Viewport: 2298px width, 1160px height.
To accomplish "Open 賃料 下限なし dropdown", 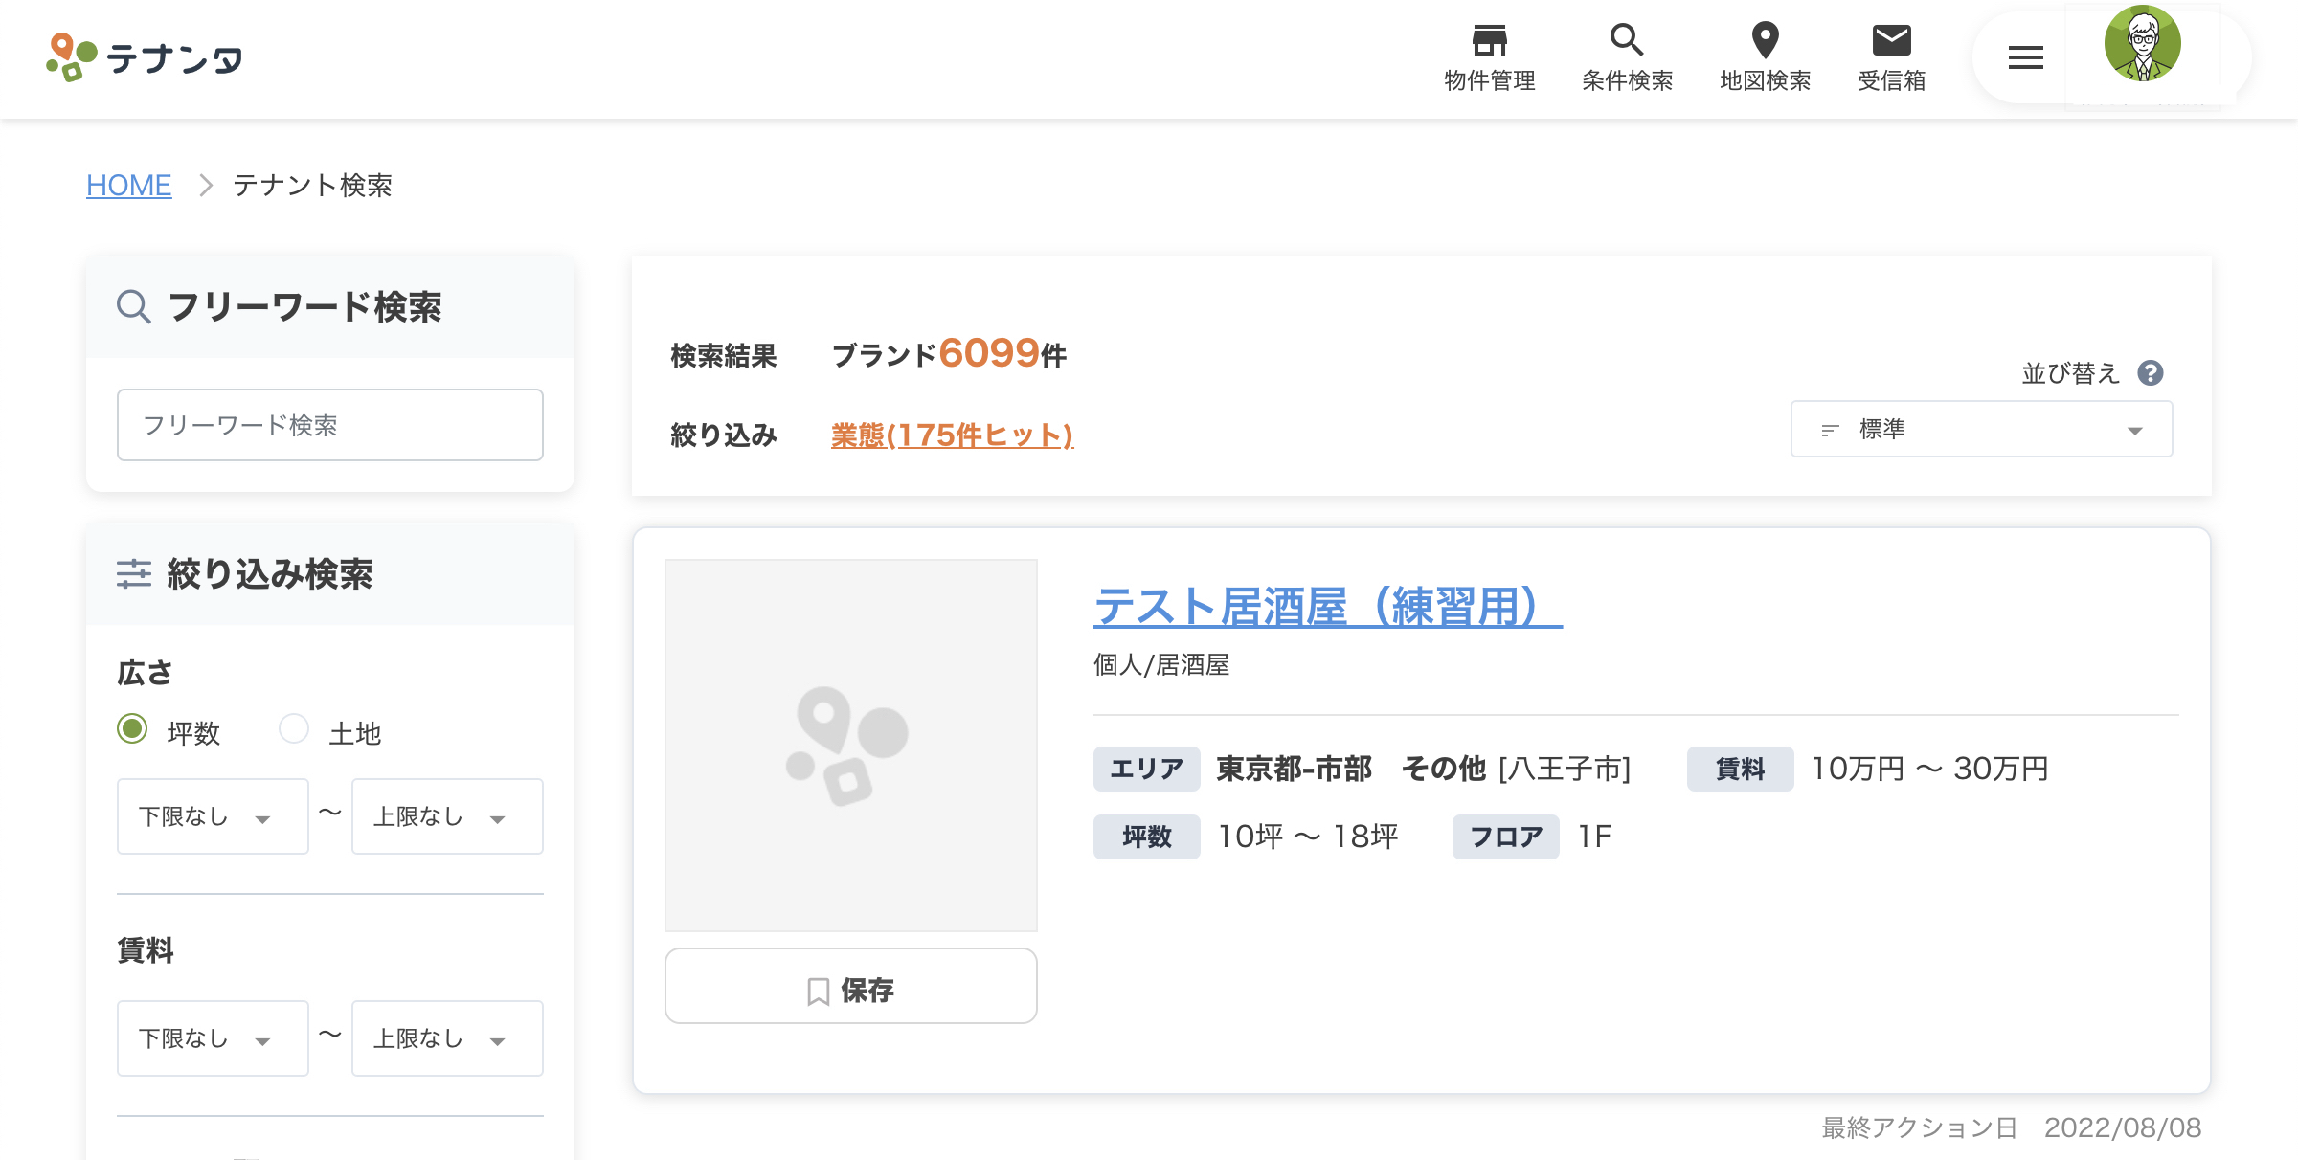I will [x=213, y=1038].
